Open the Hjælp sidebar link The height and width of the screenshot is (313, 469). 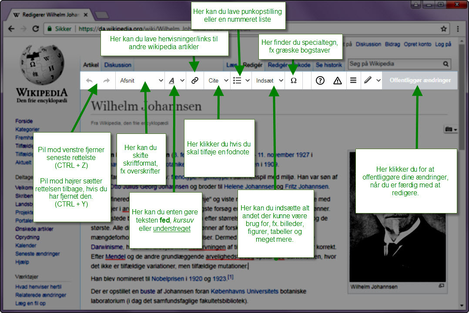[x=22, y=262]
